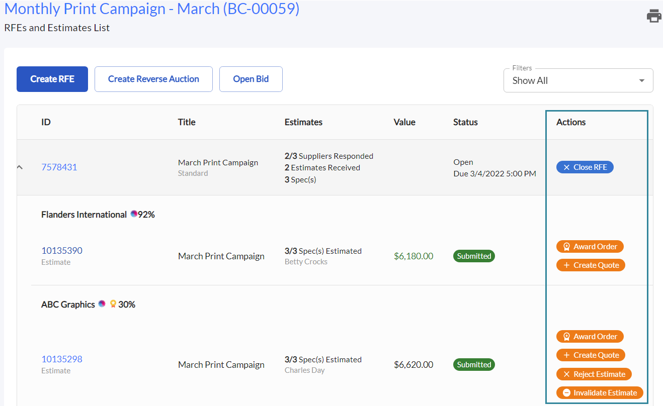Open RFE ID link 7578431
The height and width of the screenshot is (406, 663).
click(59, 167)
